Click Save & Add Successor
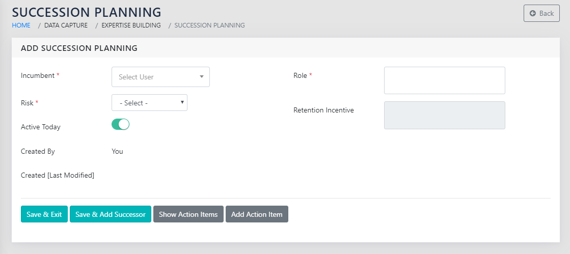The width and height of the screenshot is (570, 254). [x=111, y=214]
